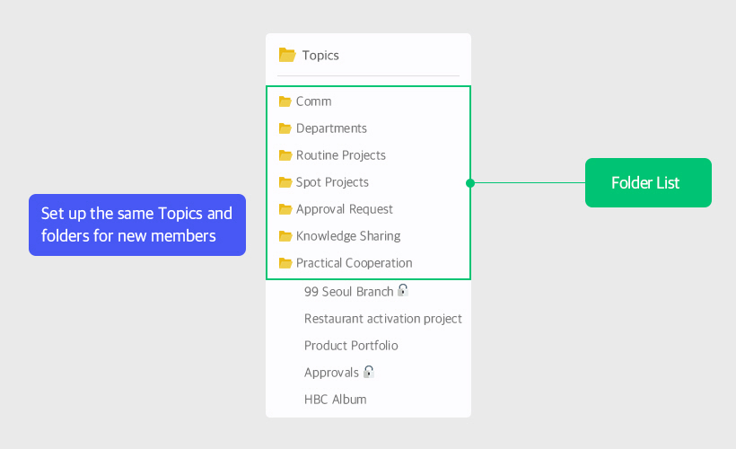Click the Topics header folder icon
Screen dimensions: 736x449
click(287, 55)
